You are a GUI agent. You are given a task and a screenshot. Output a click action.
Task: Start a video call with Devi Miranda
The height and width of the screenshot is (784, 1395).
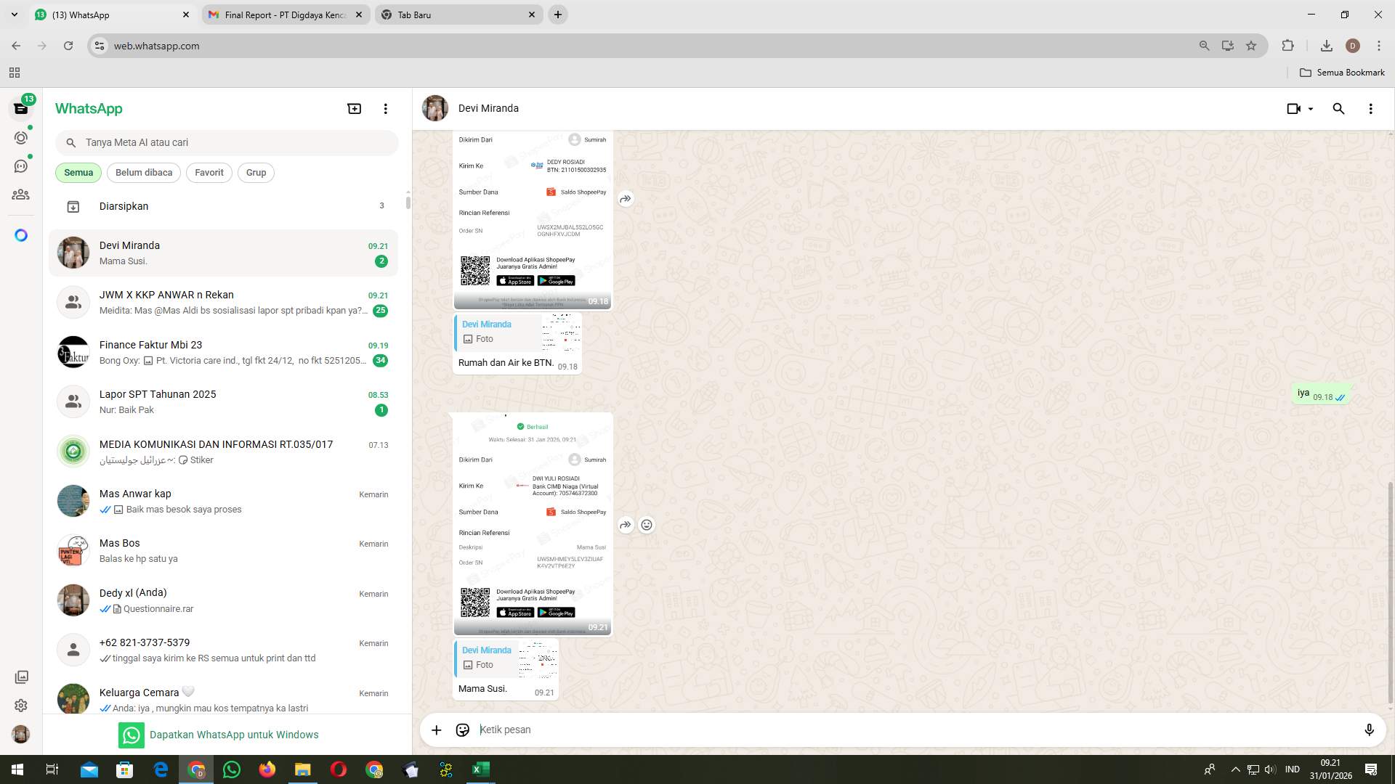click(x=1294, y=108)
